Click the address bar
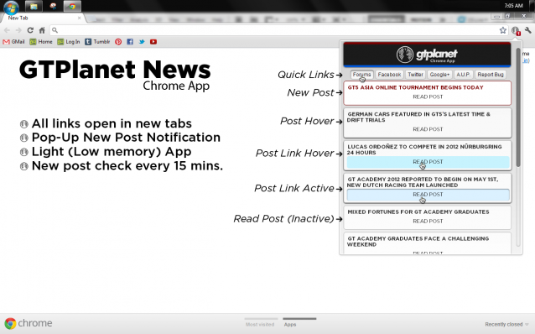 tap(278, 30)
